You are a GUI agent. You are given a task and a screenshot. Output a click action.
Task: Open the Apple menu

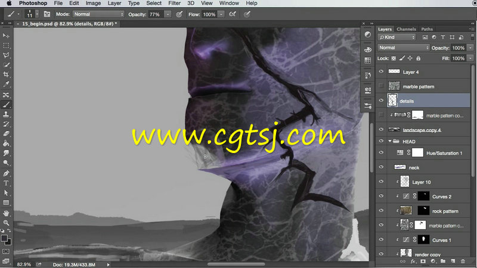pyautogui.click(x=9, y=3)
